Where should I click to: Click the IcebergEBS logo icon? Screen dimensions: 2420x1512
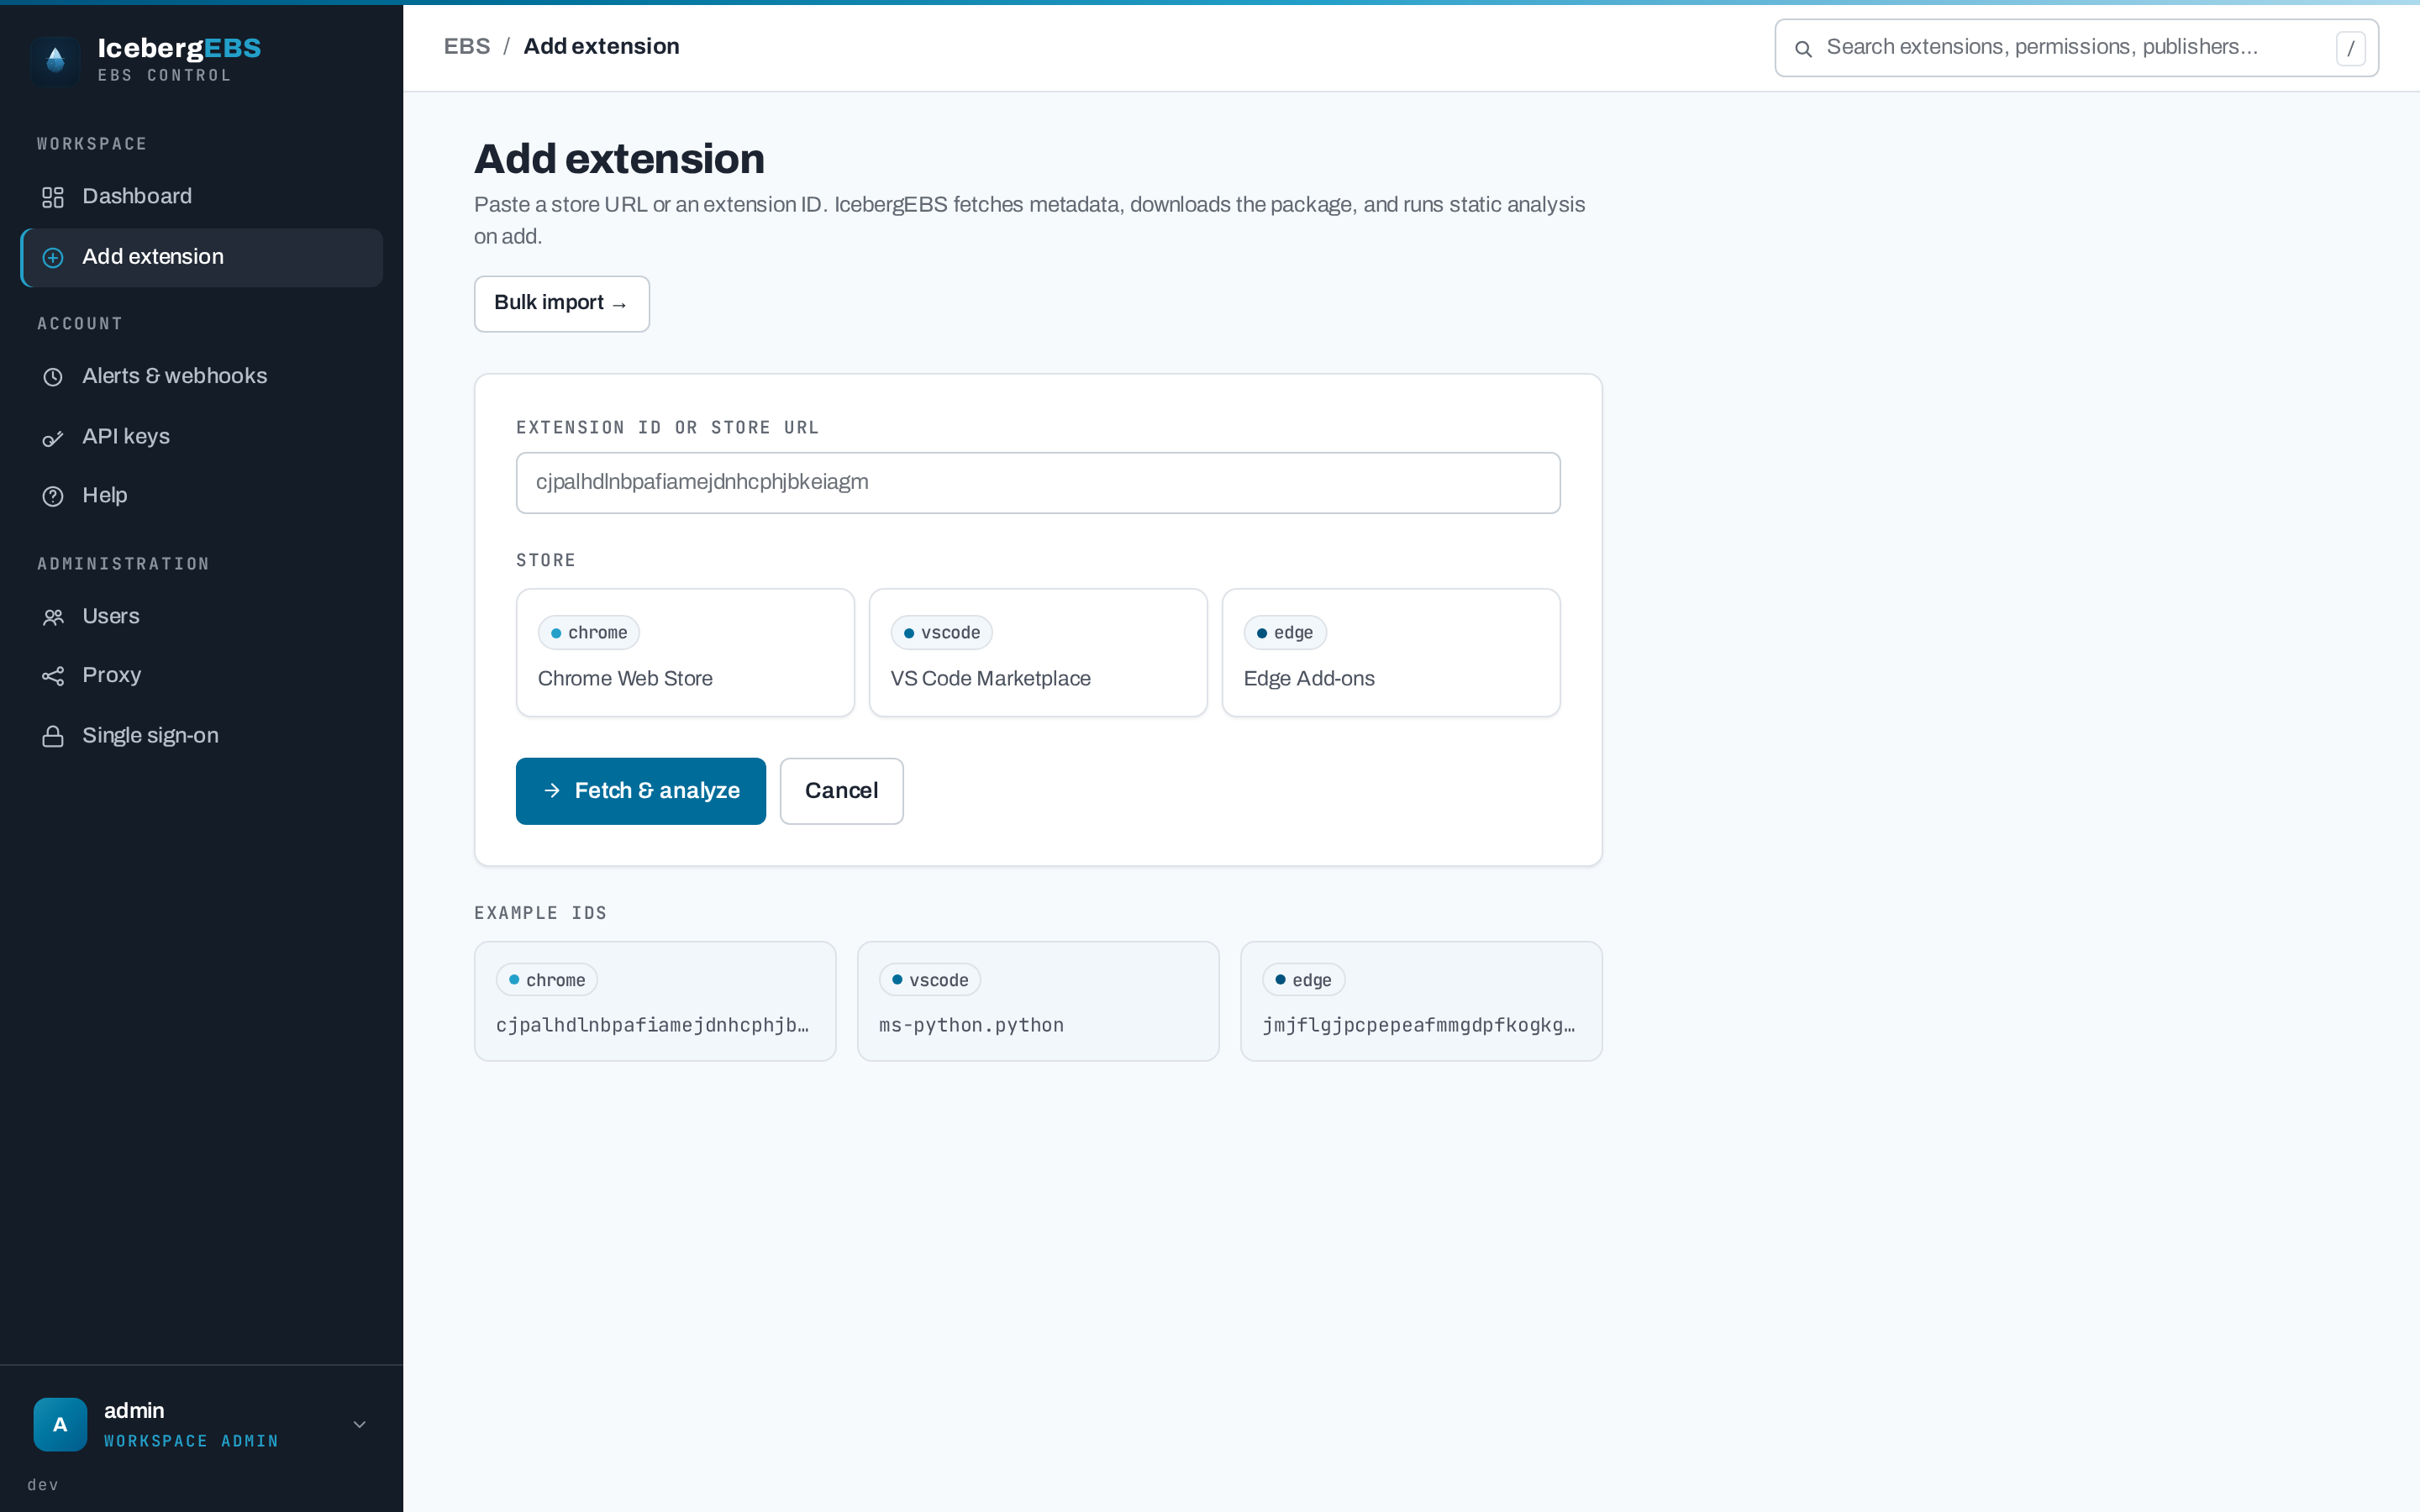(56, 60)
